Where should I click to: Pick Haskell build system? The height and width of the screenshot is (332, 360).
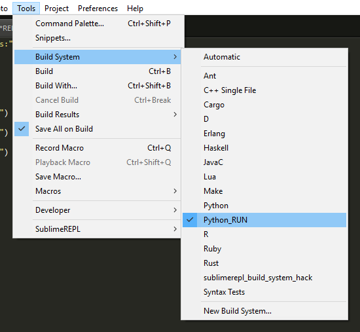point(264,148)
